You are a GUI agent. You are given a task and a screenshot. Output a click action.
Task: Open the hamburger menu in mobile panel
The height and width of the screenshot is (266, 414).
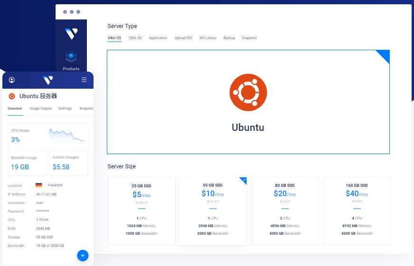[84, 80]
